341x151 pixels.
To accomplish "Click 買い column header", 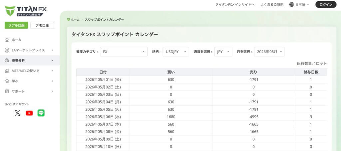I will pyautogui.click(x=171, y=72).
